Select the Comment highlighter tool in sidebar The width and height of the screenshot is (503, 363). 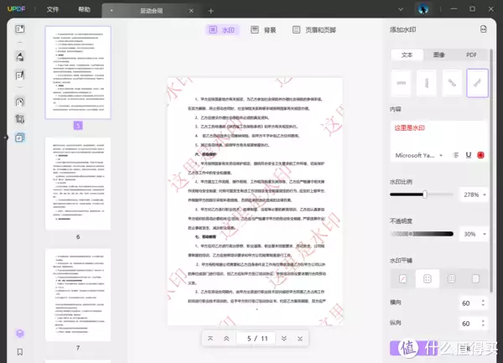coord(20,57)
